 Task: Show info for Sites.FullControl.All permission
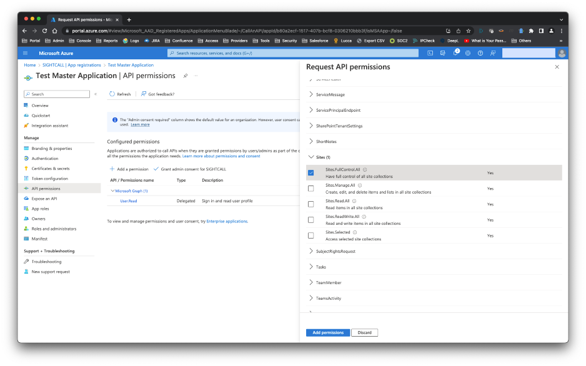(365, 169)
